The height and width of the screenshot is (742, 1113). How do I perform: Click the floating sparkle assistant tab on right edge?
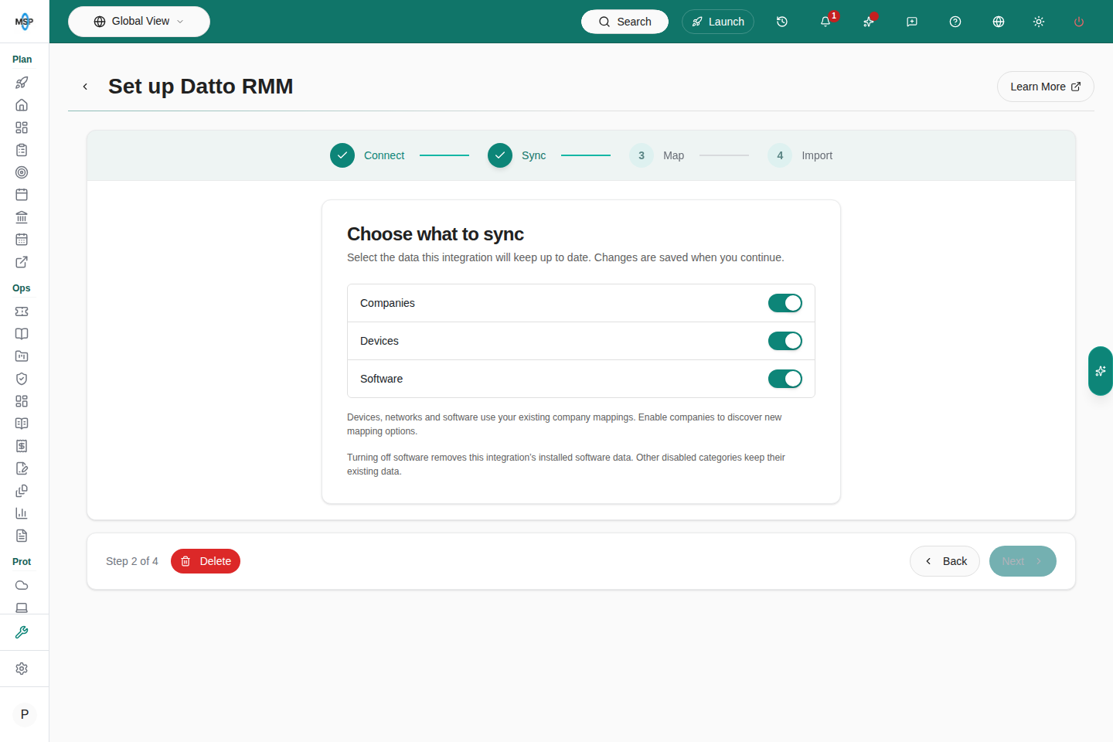click(1101, 371)
